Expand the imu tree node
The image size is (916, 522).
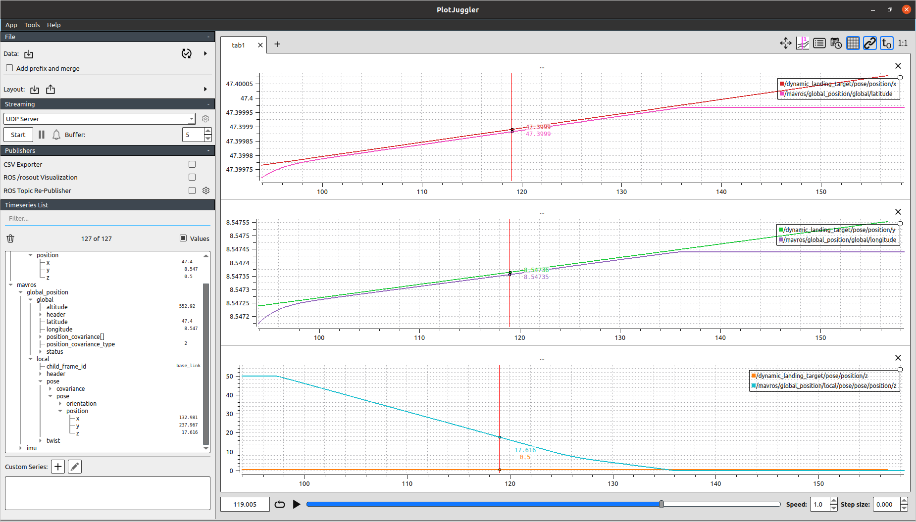(20, 448)
